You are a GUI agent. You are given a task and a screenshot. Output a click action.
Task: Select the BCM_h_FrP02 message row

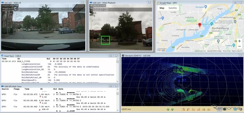(x=59, y=61)
